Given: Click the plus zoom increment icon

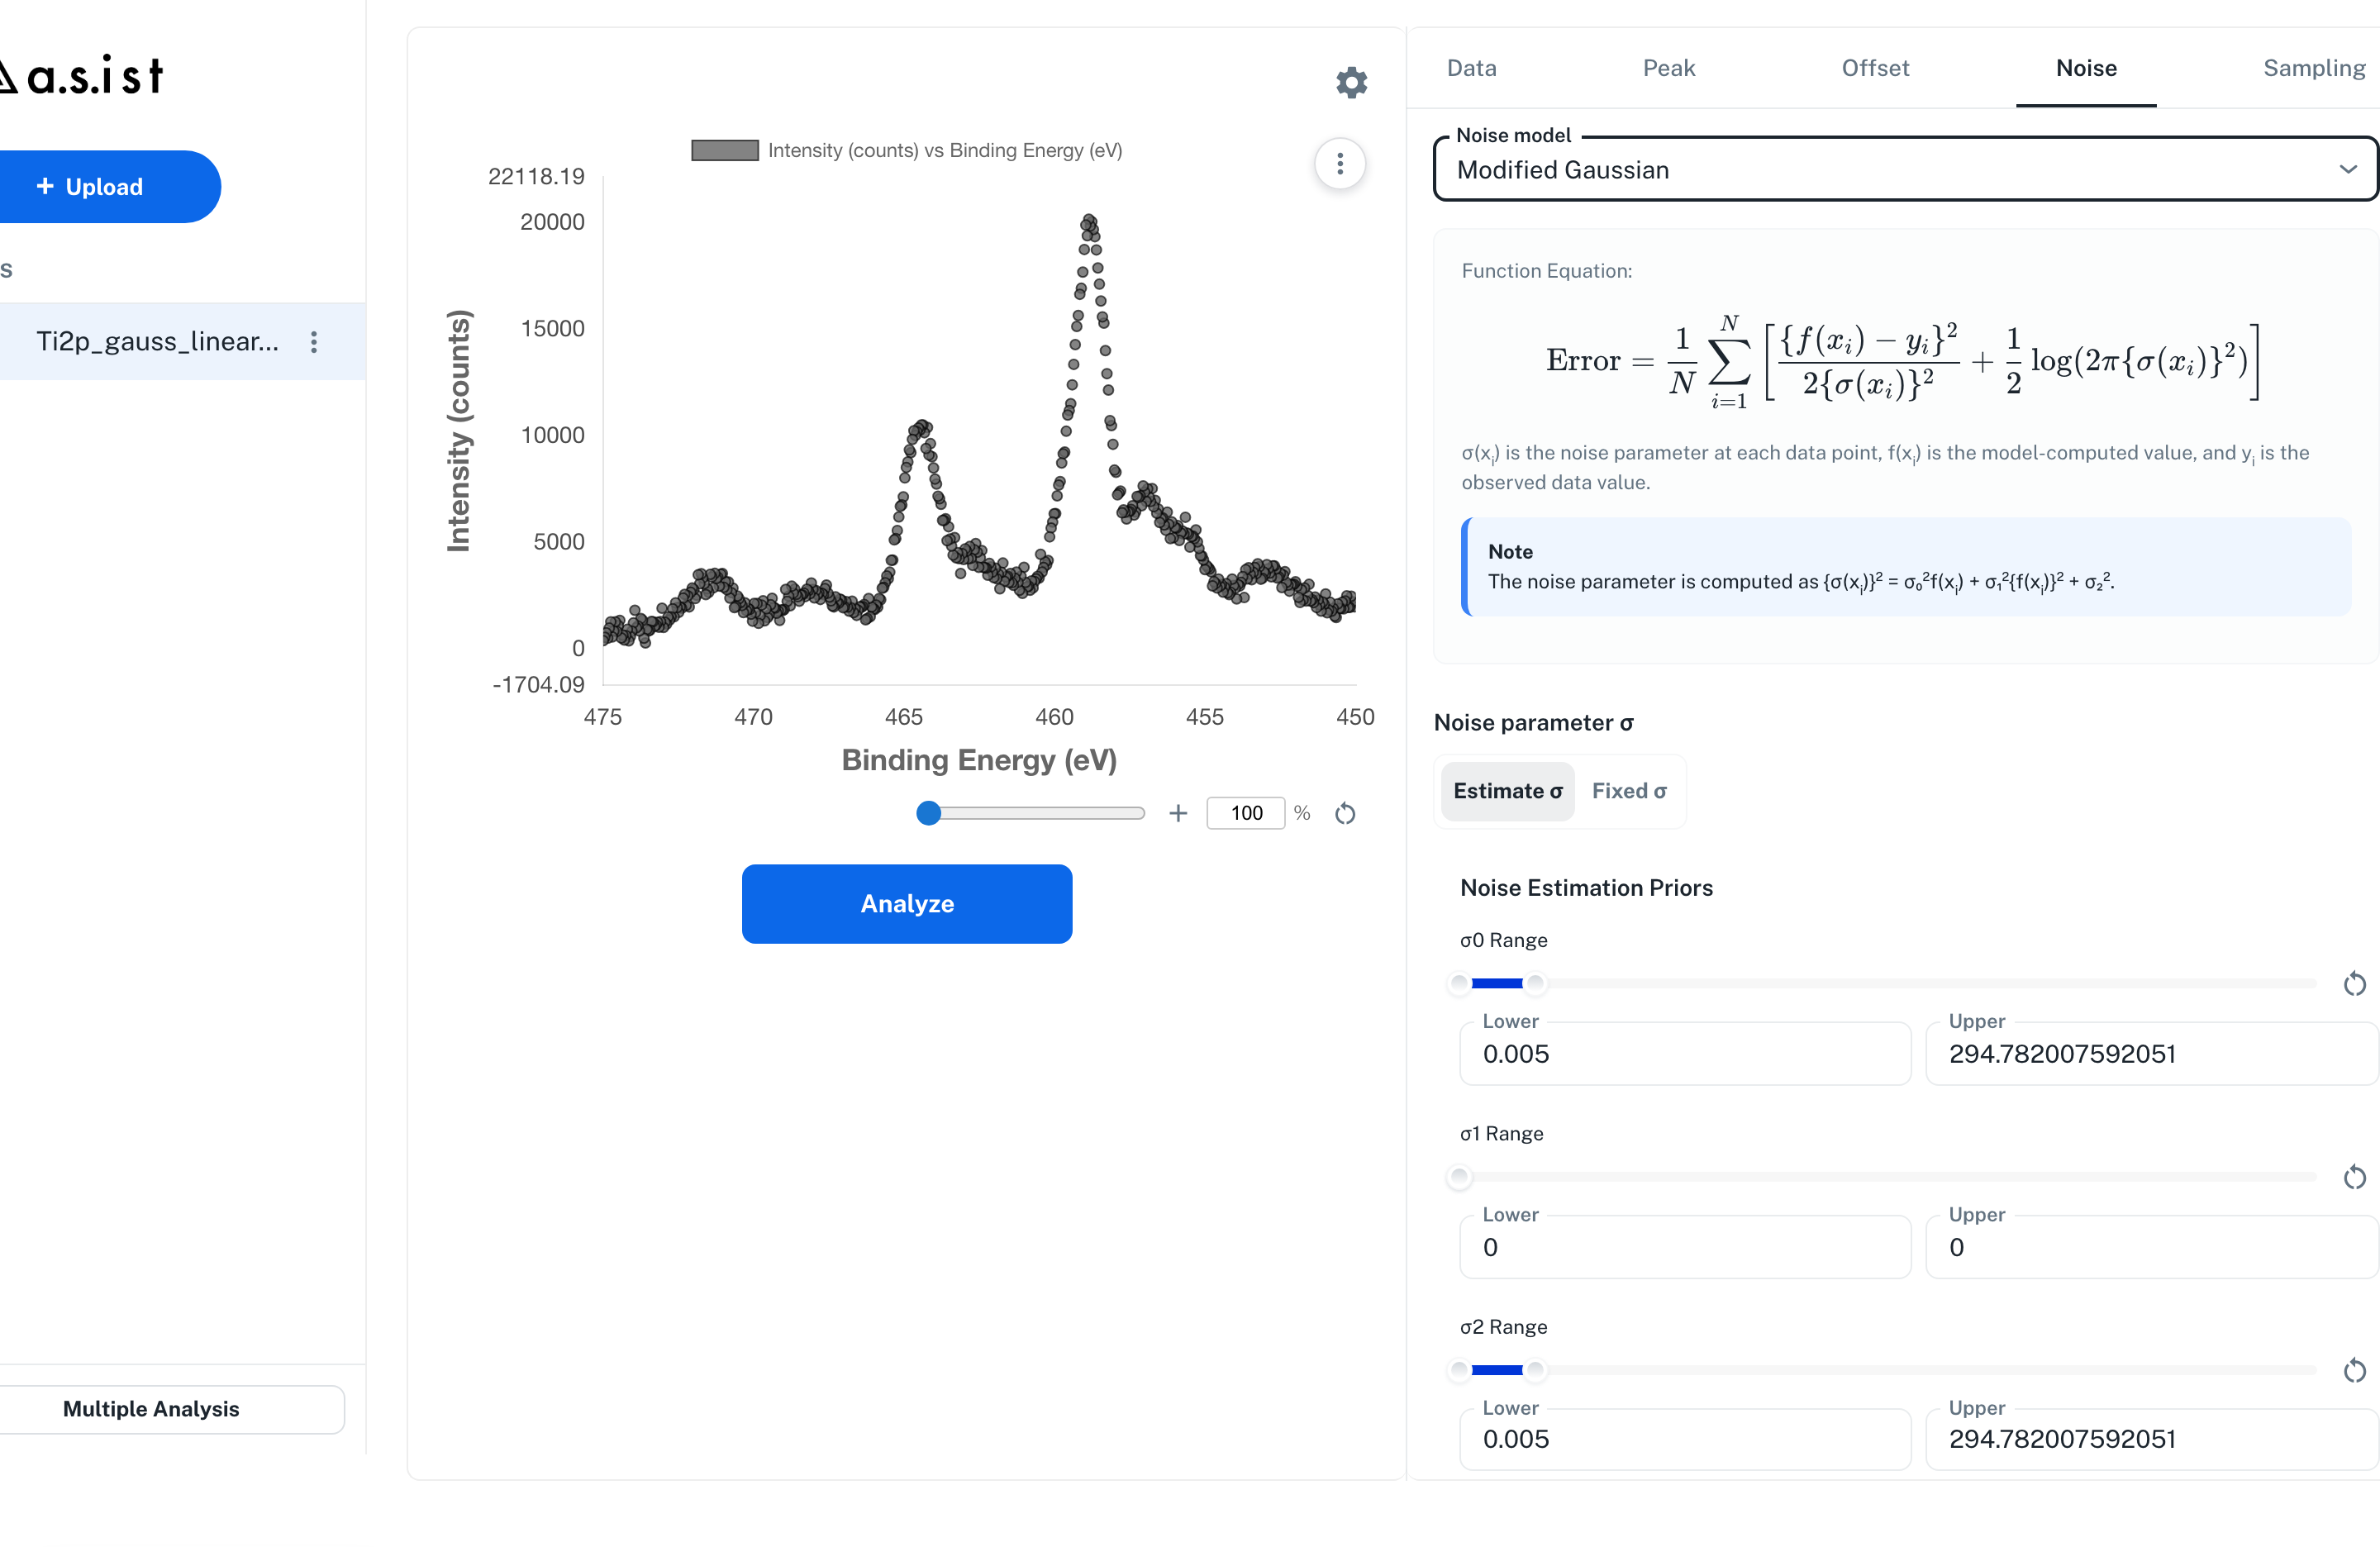Looking at the screenshot, I should tap(1178, 813).
